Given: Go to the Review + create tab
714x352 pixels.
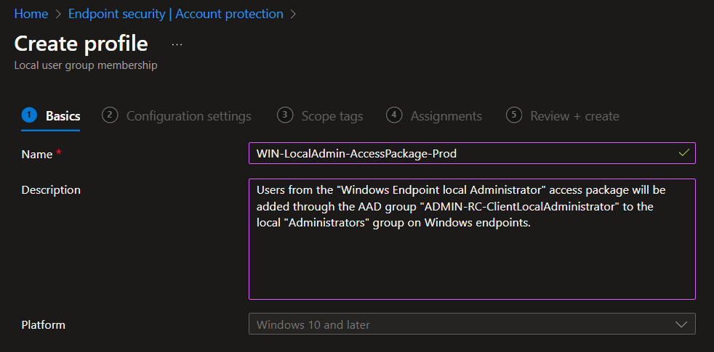Looking at the screenshot, I should pos(574,116).
